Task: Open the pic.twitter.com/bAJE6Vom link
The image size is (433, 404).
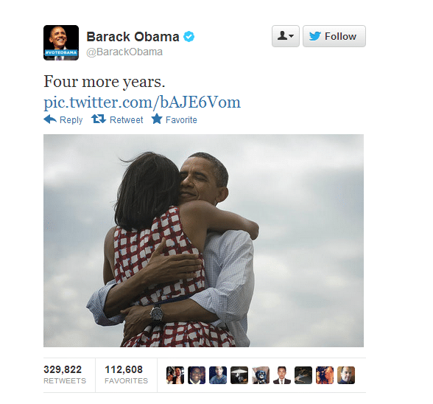Action: 142,102
